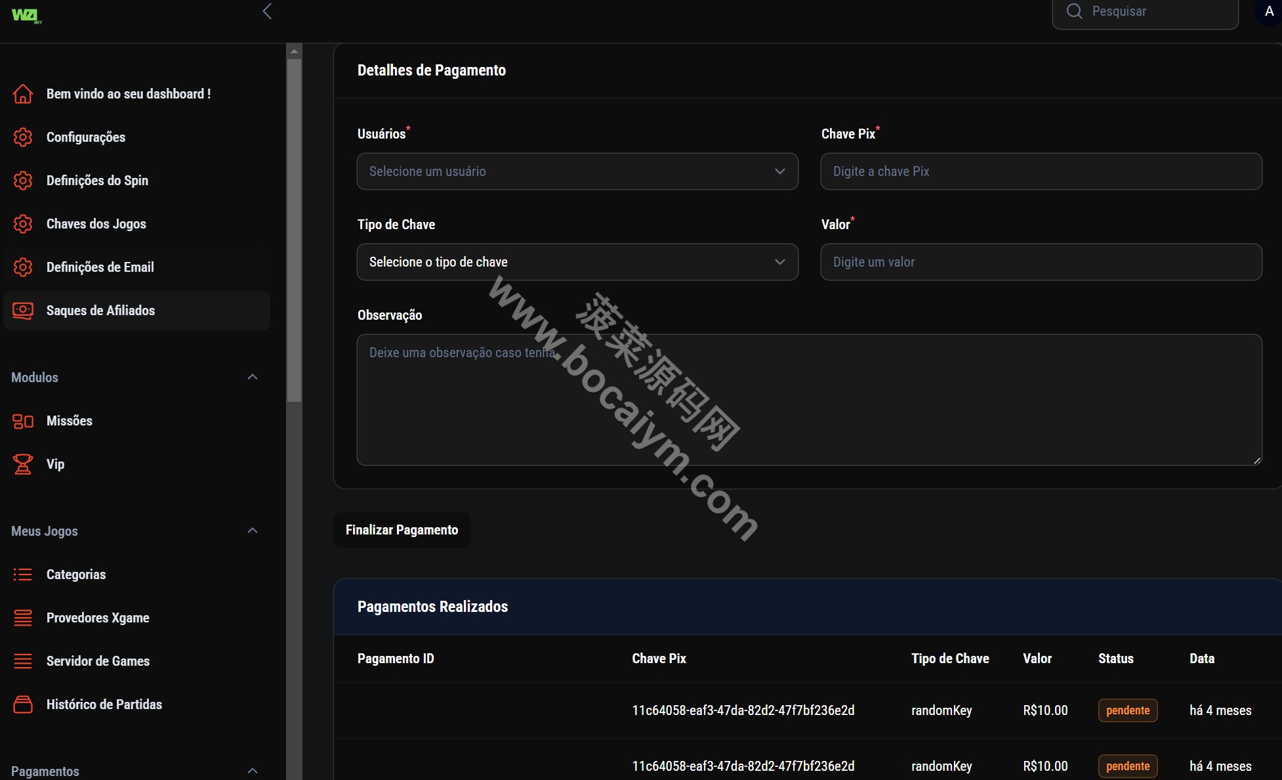This screenshot has height=780, width=1282.
Task: Click the Observação textarea resize handle
Action: click(1256, 460)
